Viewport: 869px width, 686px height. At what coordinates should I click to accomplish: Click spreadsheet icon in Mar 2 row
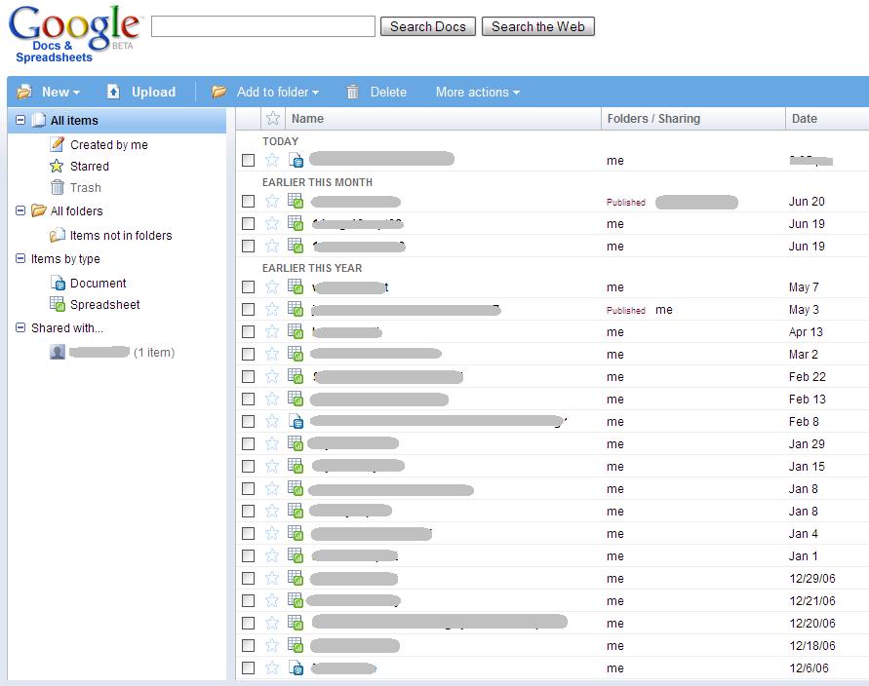pos(296,354)
